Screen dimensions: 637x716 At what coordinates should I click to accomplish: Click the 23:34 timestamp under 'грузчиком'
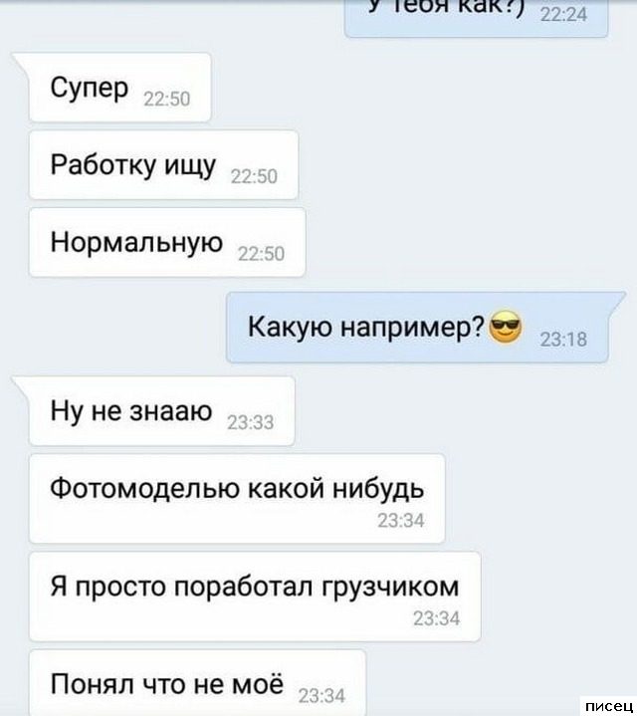tap(436, 618)
